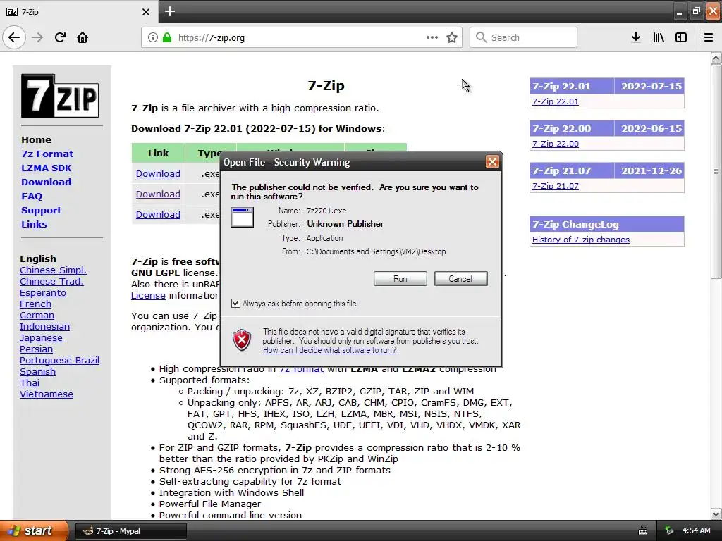Switch language to Portuguese Brazil

pyautogui.click(x=59, y=360)
